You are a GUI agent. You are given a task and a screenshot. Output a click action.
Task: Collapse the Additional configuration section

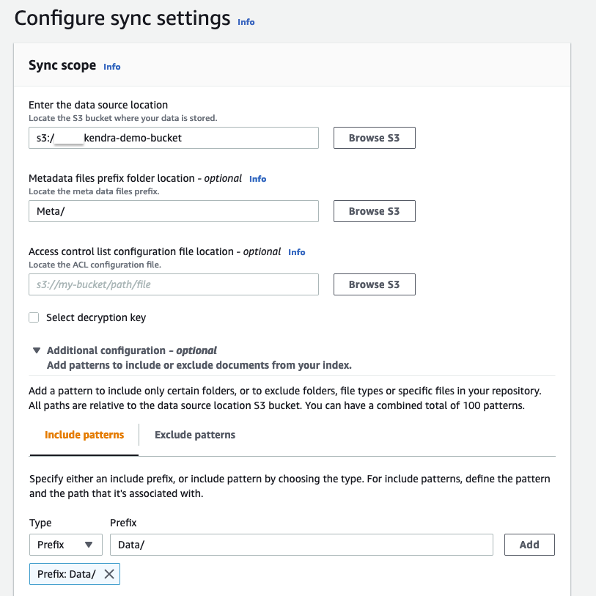37,350
